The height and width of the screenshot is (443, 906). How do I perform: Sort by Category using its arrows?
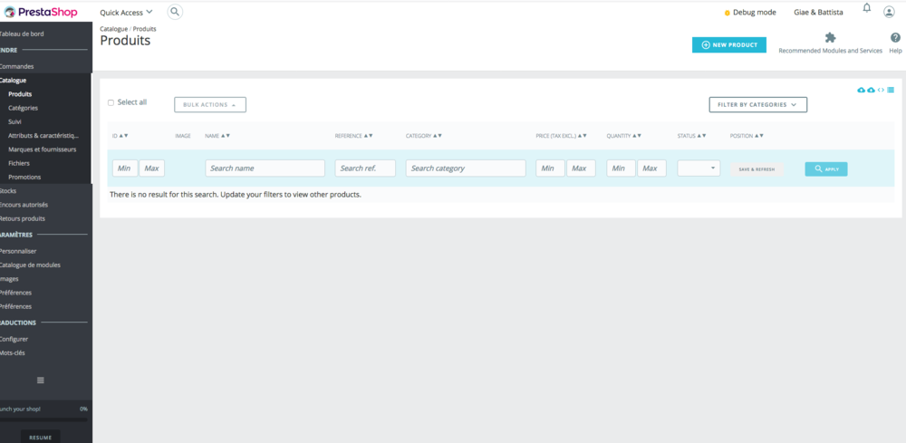[x=438, y=136]
